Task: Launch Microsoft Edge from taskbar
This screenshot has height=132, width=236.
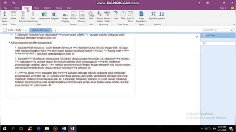Action: 38,129
